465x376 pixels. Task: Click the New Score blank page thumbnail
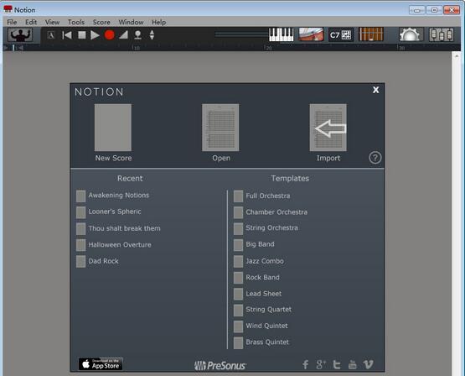(x=113, y=128)
